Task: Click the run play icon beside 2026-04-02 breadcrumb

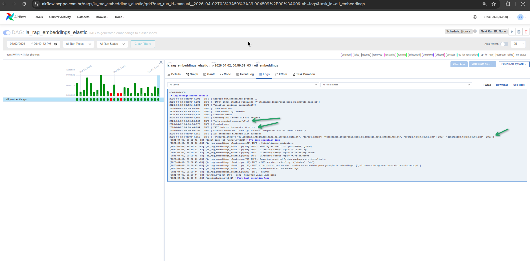Action: [x=213, y=66]
